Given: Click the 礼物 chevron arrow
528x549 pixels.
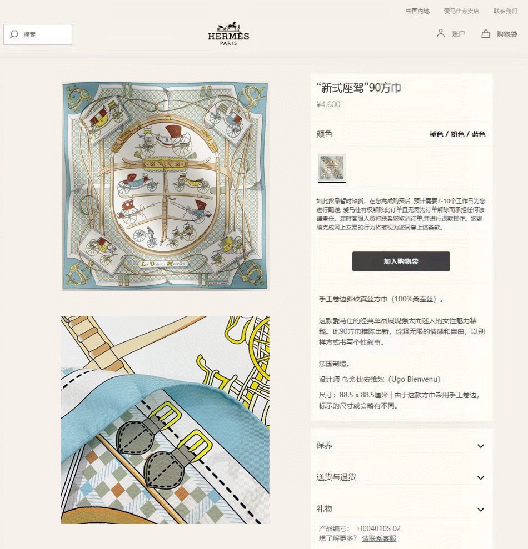Looking at the screenshot, I should [481, 510].
